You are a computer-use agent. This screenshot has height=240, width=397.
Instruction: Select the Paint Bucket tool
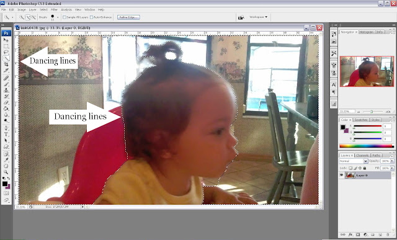6,109
